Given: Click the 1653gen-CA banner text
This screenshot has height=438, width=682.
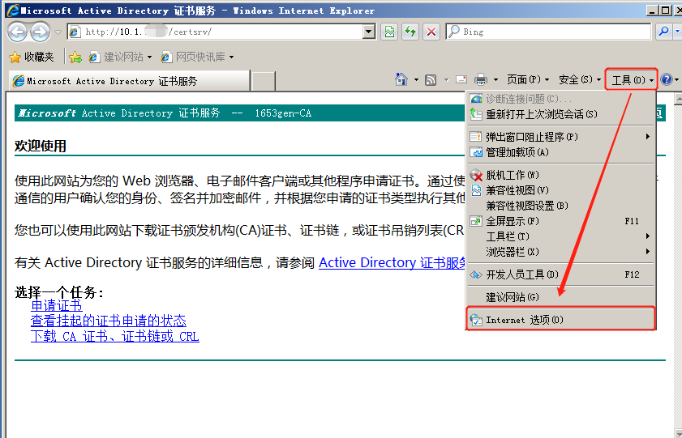Looking at the screenshot, I should coord(283,113).
